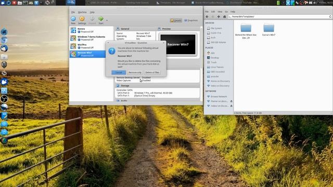Open Trash under Places
This screenshot has width=333, height=187.
pos(213,62)
